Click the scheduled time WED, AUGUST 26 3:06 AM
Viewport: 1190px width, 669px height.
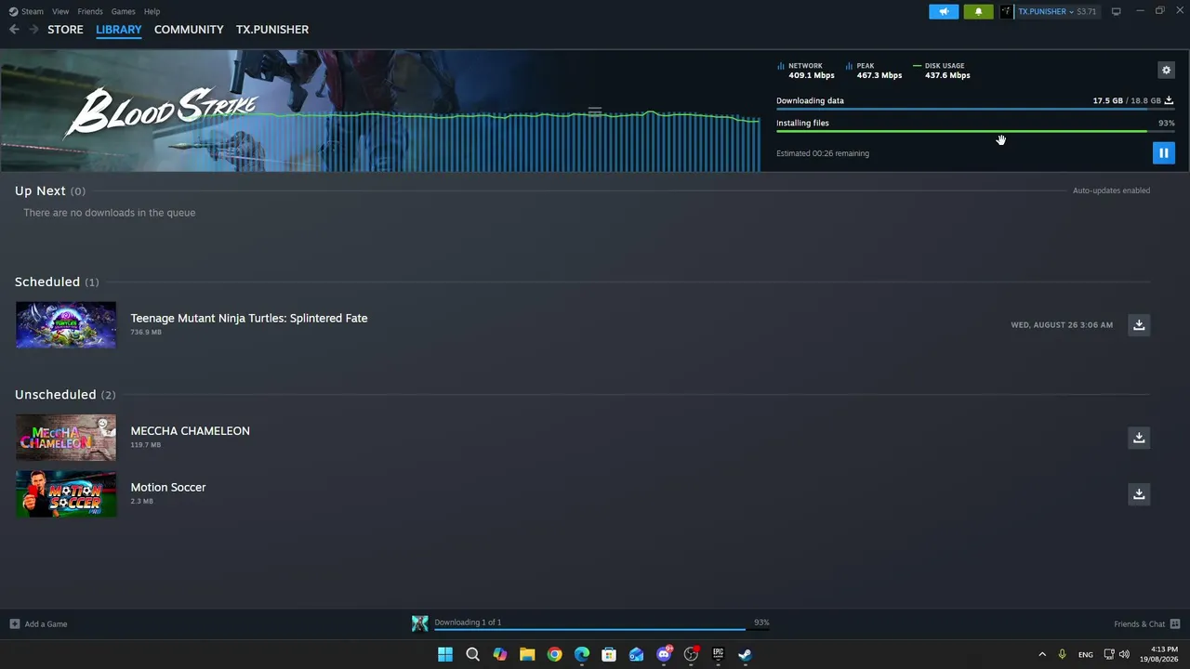click(1062, 325)
